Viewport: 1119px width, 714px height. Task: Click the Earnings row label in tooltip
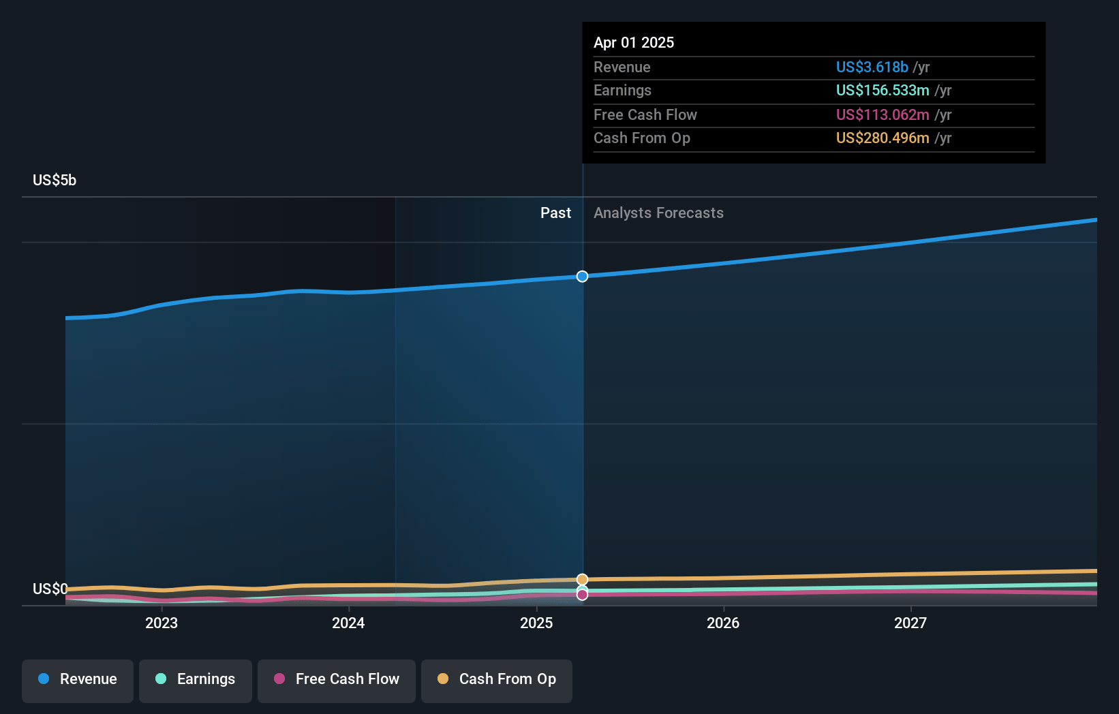point(622,90)
